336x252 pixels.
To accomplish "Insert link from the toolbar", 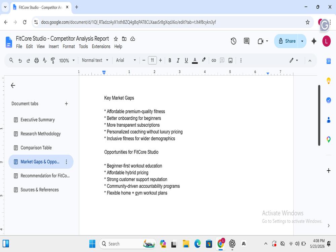I will [x=214, y=60].
